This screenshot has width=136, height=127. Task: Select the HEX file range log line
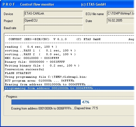point(69,58)
